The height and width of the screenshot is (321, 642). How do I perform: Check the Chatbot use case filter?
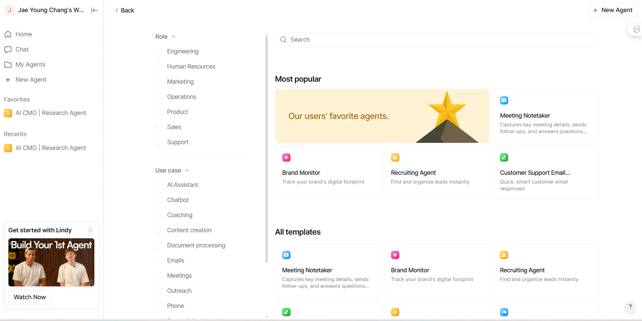159,200
